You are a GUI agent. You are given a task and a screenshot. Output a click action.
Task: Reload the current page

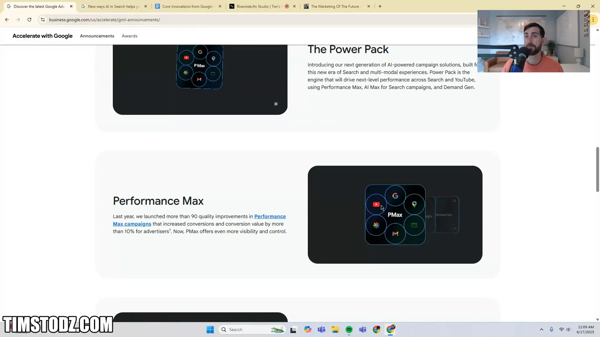pos(29,20)
